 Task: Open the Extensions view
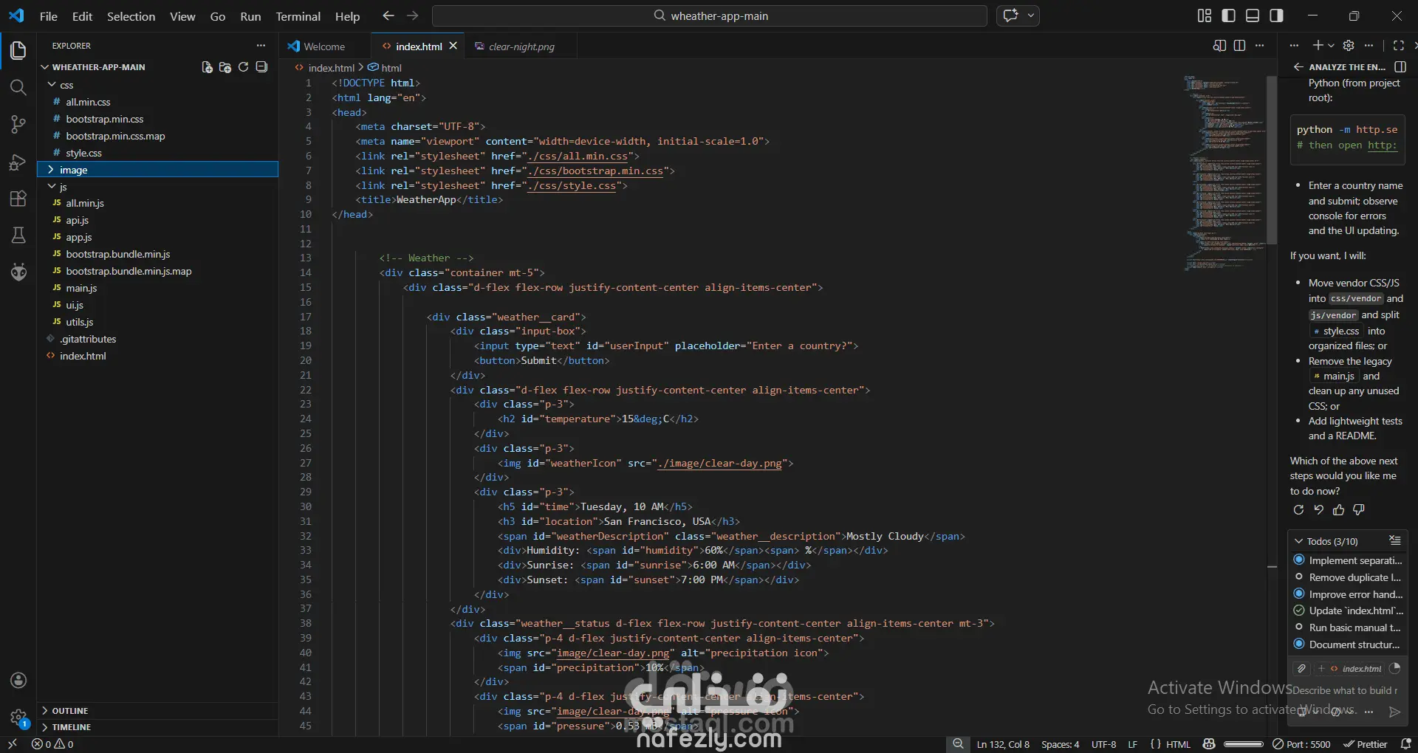(18, 199)
